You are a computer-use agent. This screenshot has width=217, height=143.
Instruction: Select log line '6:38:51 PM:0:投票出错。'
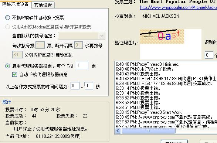coord(138,108)
